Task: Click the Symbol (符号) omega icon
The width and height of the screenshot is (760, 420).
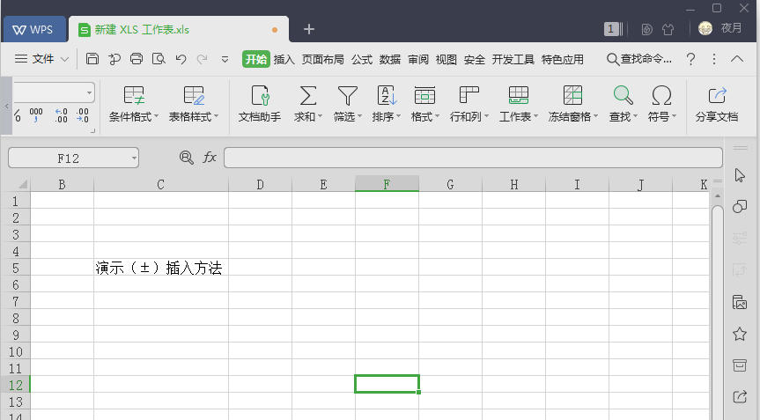Action: click(x=661, y=95)
